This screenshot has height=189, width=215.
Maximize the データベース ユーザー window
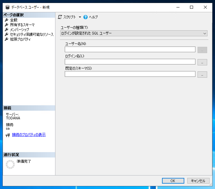coord(191,7)
